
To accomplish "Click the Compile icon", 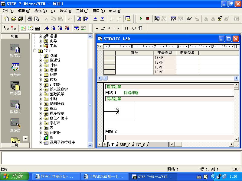I will [79, 19].
